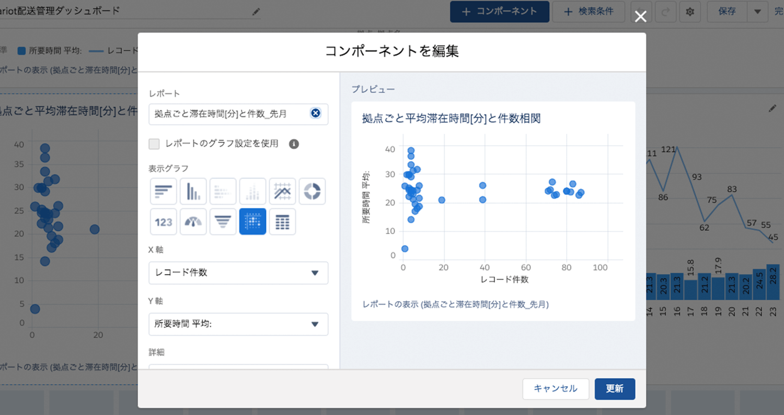Expand the 保存 button dropdown arrow
Screen dimensions: 784x415
click(x=757, y=11)
